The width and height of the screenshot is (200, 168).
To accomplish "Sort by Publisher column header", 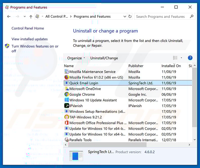I will pyautogui.click(x=136, y=66).
